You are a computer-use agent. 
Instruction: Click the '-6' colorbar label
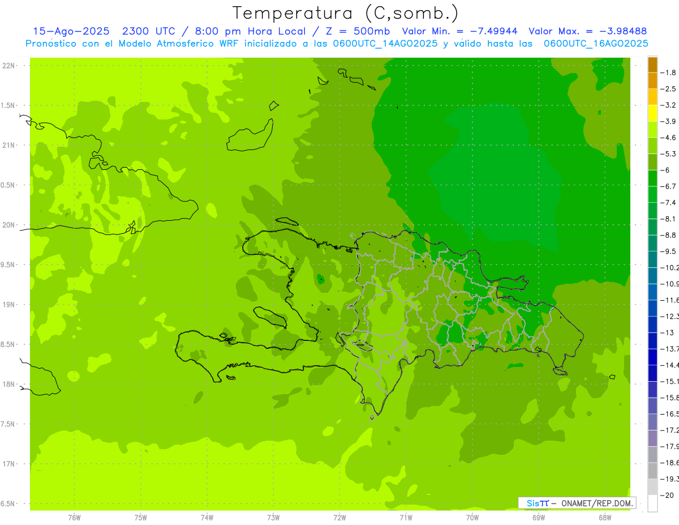[665, 170]
